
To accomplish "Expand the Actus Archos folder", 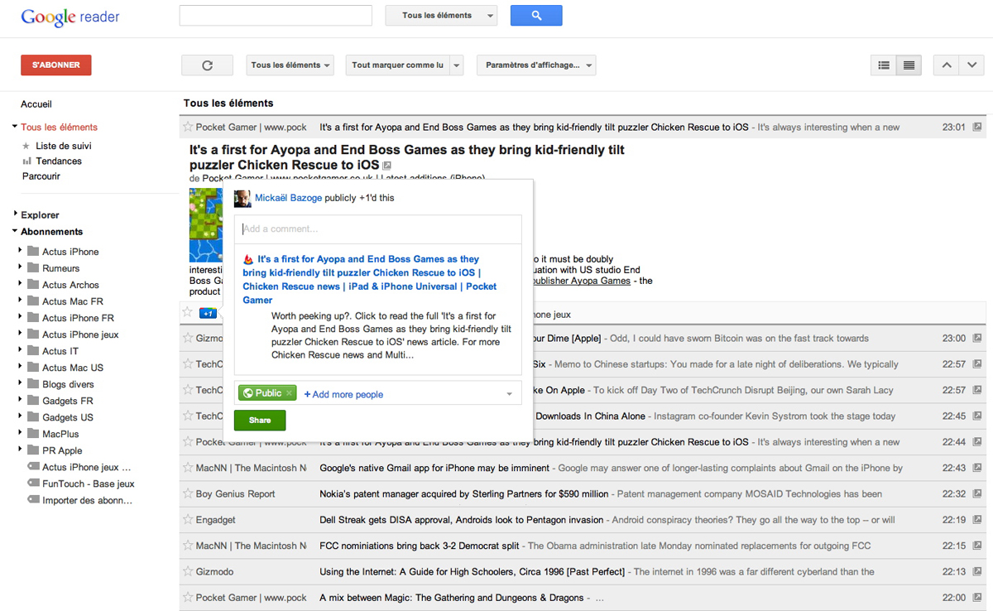I will pos(21,285).
